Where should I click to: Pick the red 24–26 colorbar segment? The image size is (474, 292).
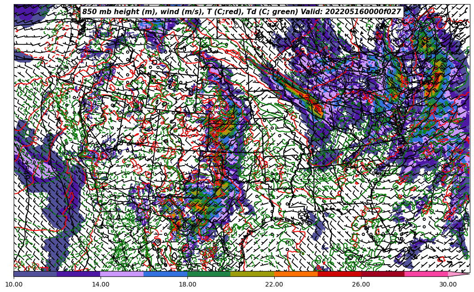click(x=339, y=274)
